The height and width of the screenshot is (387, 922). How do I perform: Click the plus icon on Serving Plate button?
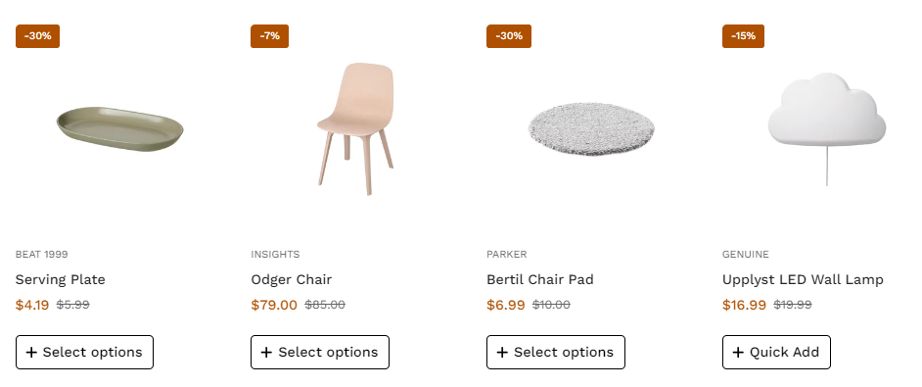pos(31,353)
